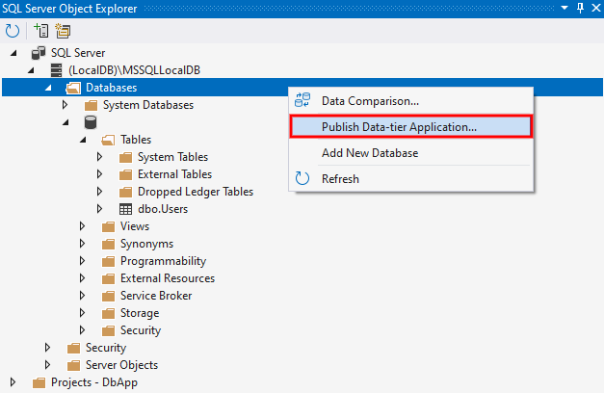Select the Service Broker tree label

point(156,296)
